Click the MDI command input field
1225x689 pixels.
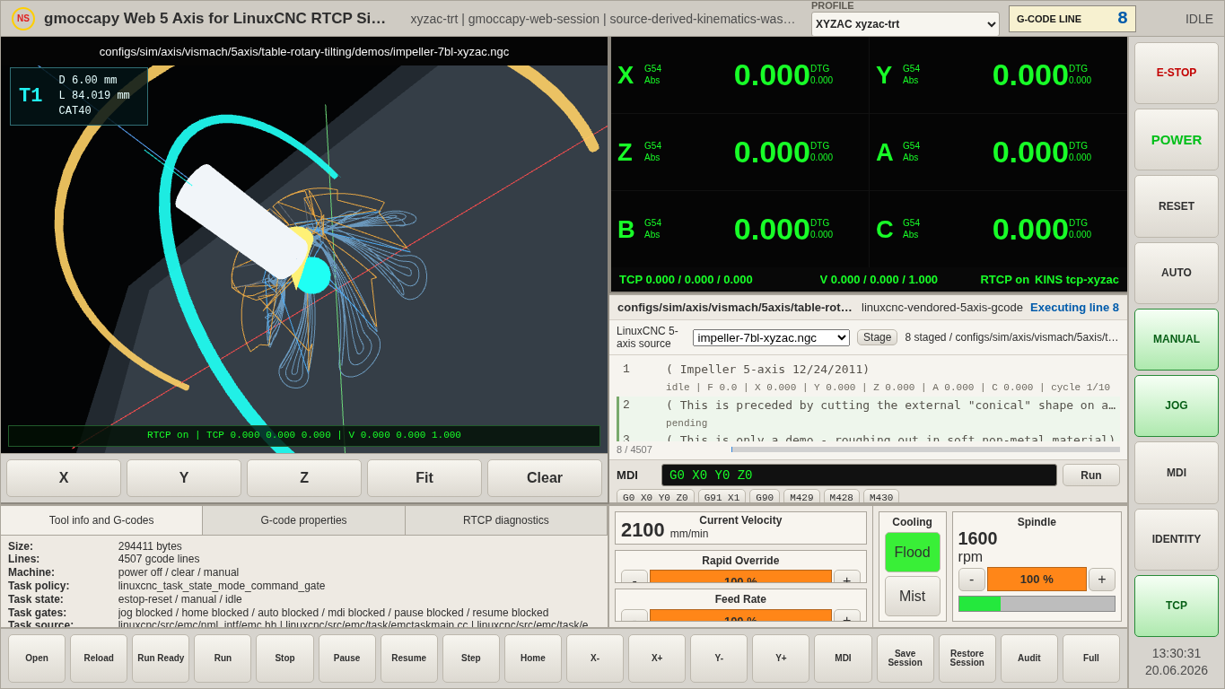point(859,475)
